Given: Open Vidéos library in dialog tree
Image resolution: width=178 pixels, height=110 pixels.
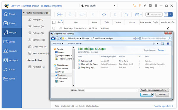Looking at the screenshot, I should click(x=61, y=81).
